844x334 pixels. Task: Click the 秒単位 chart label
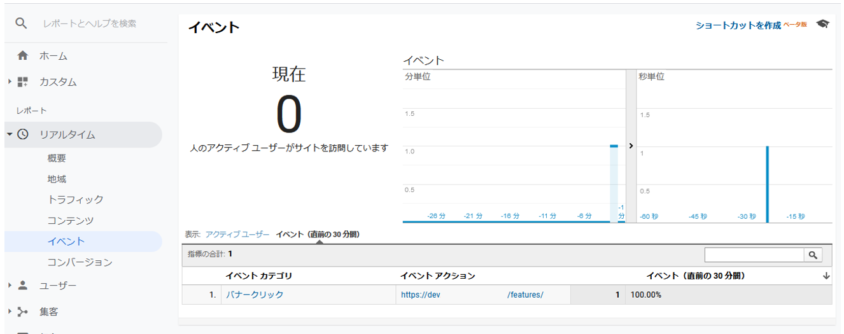(x=652, y=76)
